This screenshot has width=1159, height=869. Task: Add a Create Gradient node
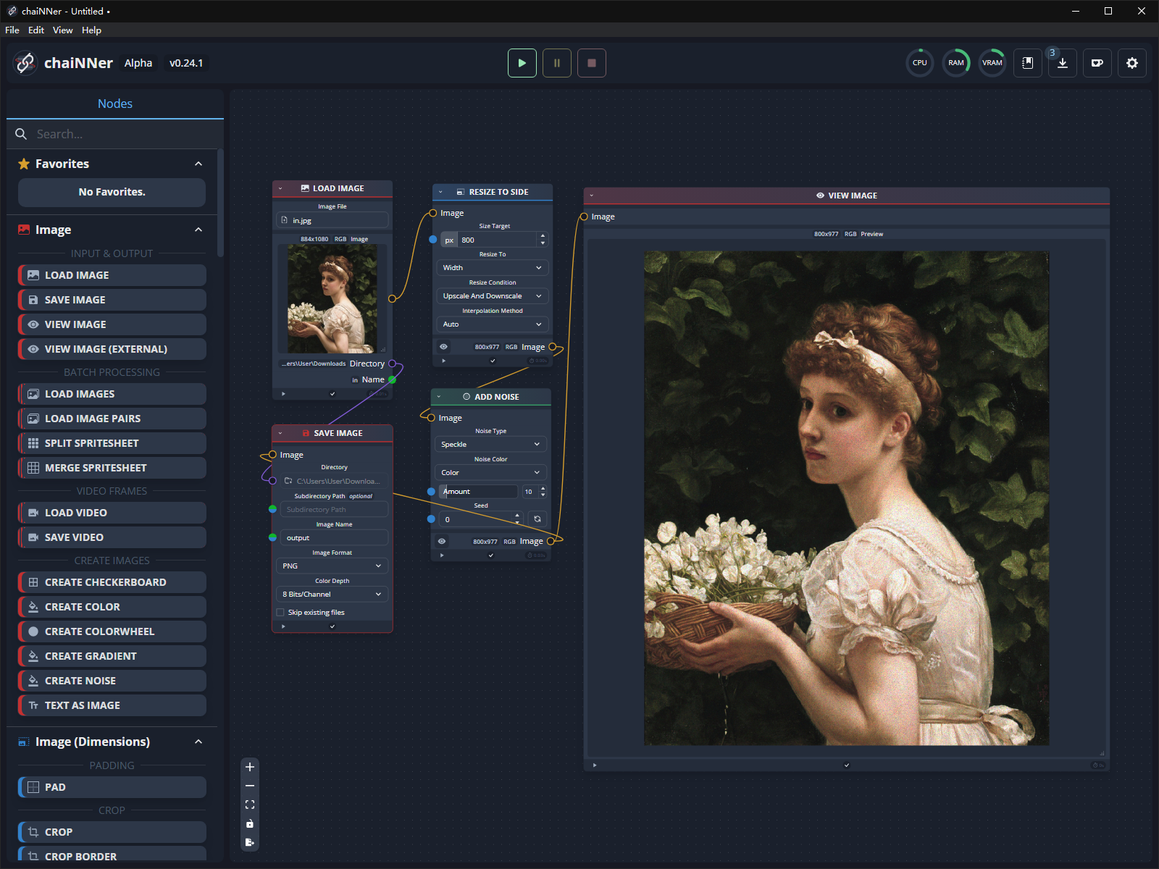click(x=112, y=656)
